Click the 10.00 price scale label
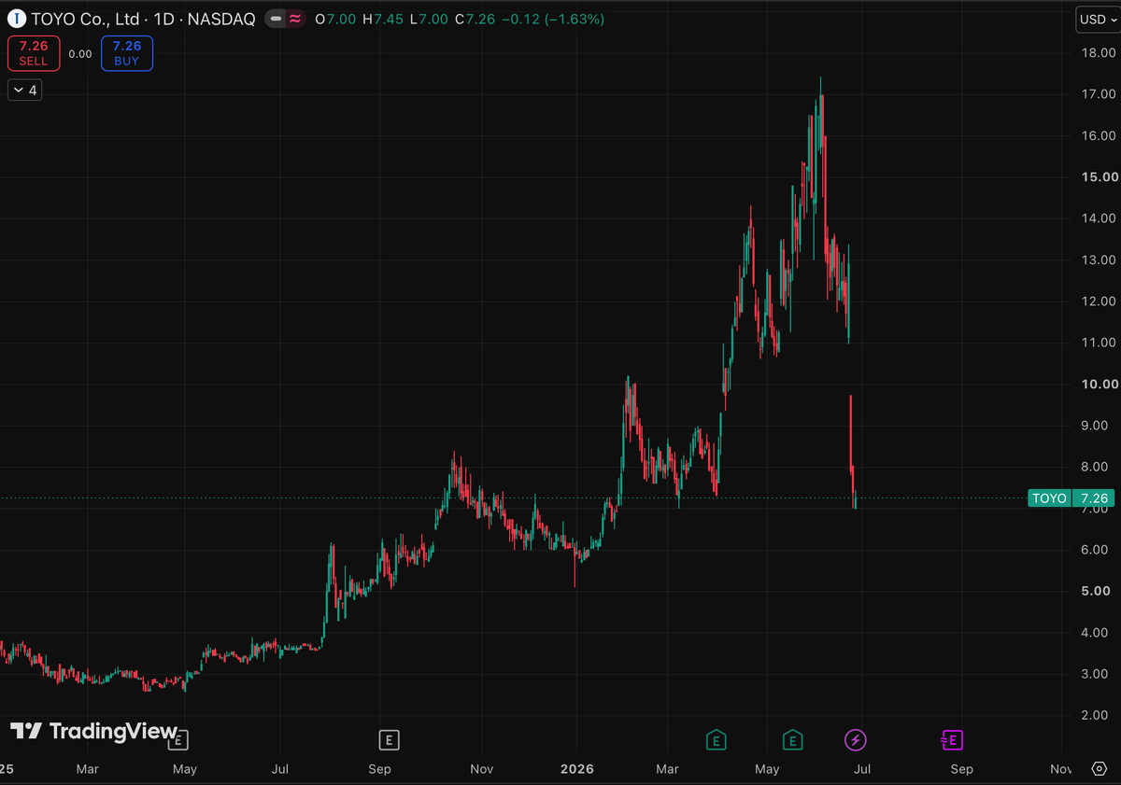Screen dimensions: 1121x785 click(1099, 384)
